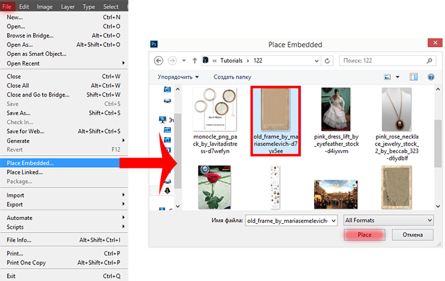Open the dialog help icon
The width and height of the screenshot is (445, 281).
click(x=431, y=77)
